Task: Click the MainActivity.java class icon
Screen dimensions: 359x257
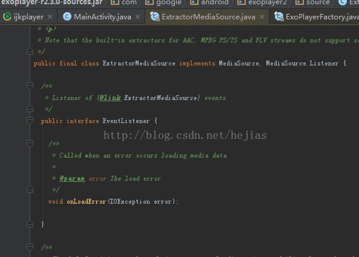Action: click(x=67, y=16)
